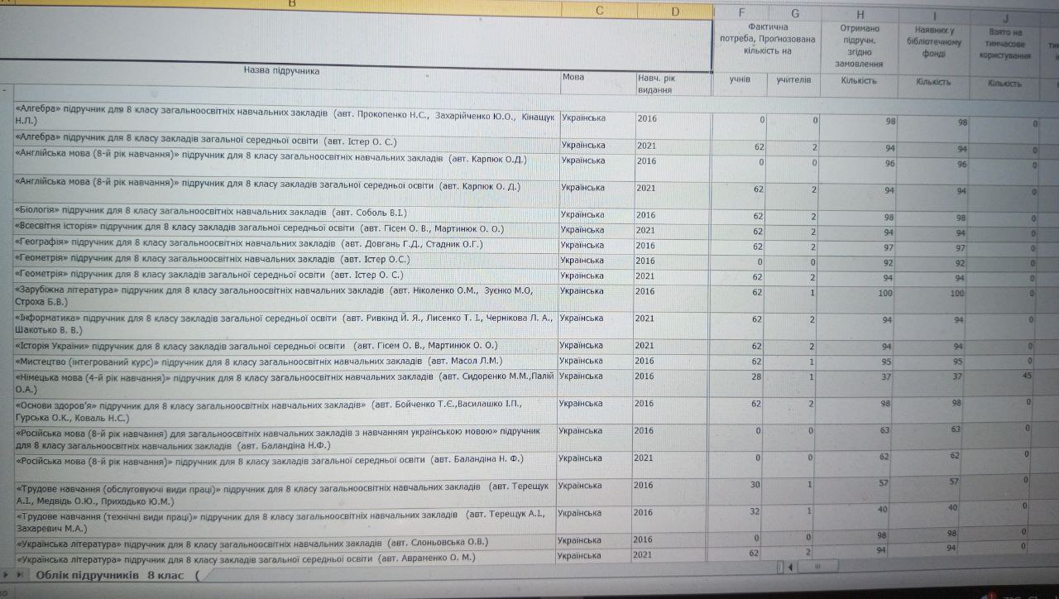
Task: Click the horizontal scrollbar left arrow
Action: pos(790,567)
